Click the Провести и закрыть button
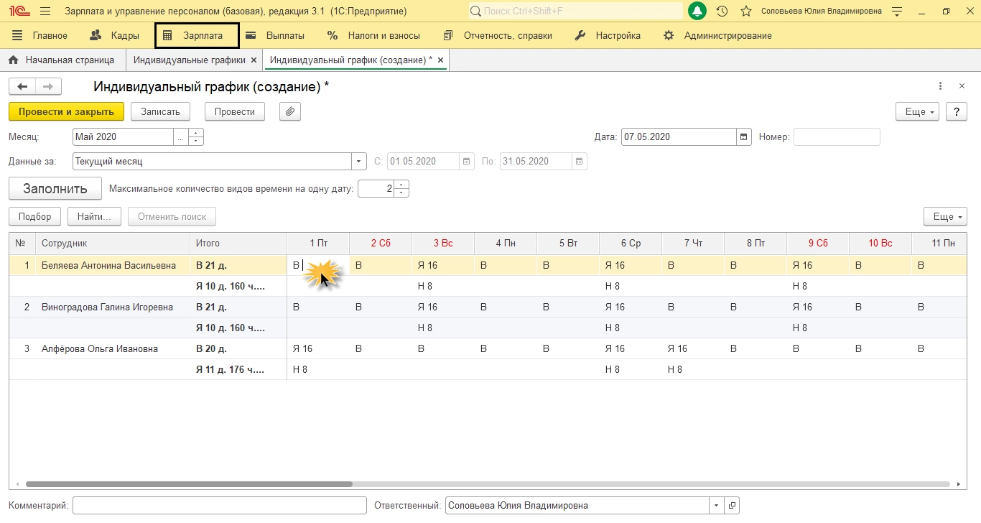Viewport: 981px width, 523px height. [66, 111]
